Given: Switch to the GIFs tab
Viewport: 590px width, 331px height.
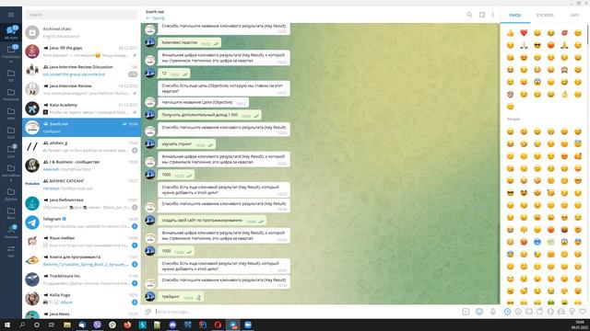Looking at the screenshot, I should point(574,15).
